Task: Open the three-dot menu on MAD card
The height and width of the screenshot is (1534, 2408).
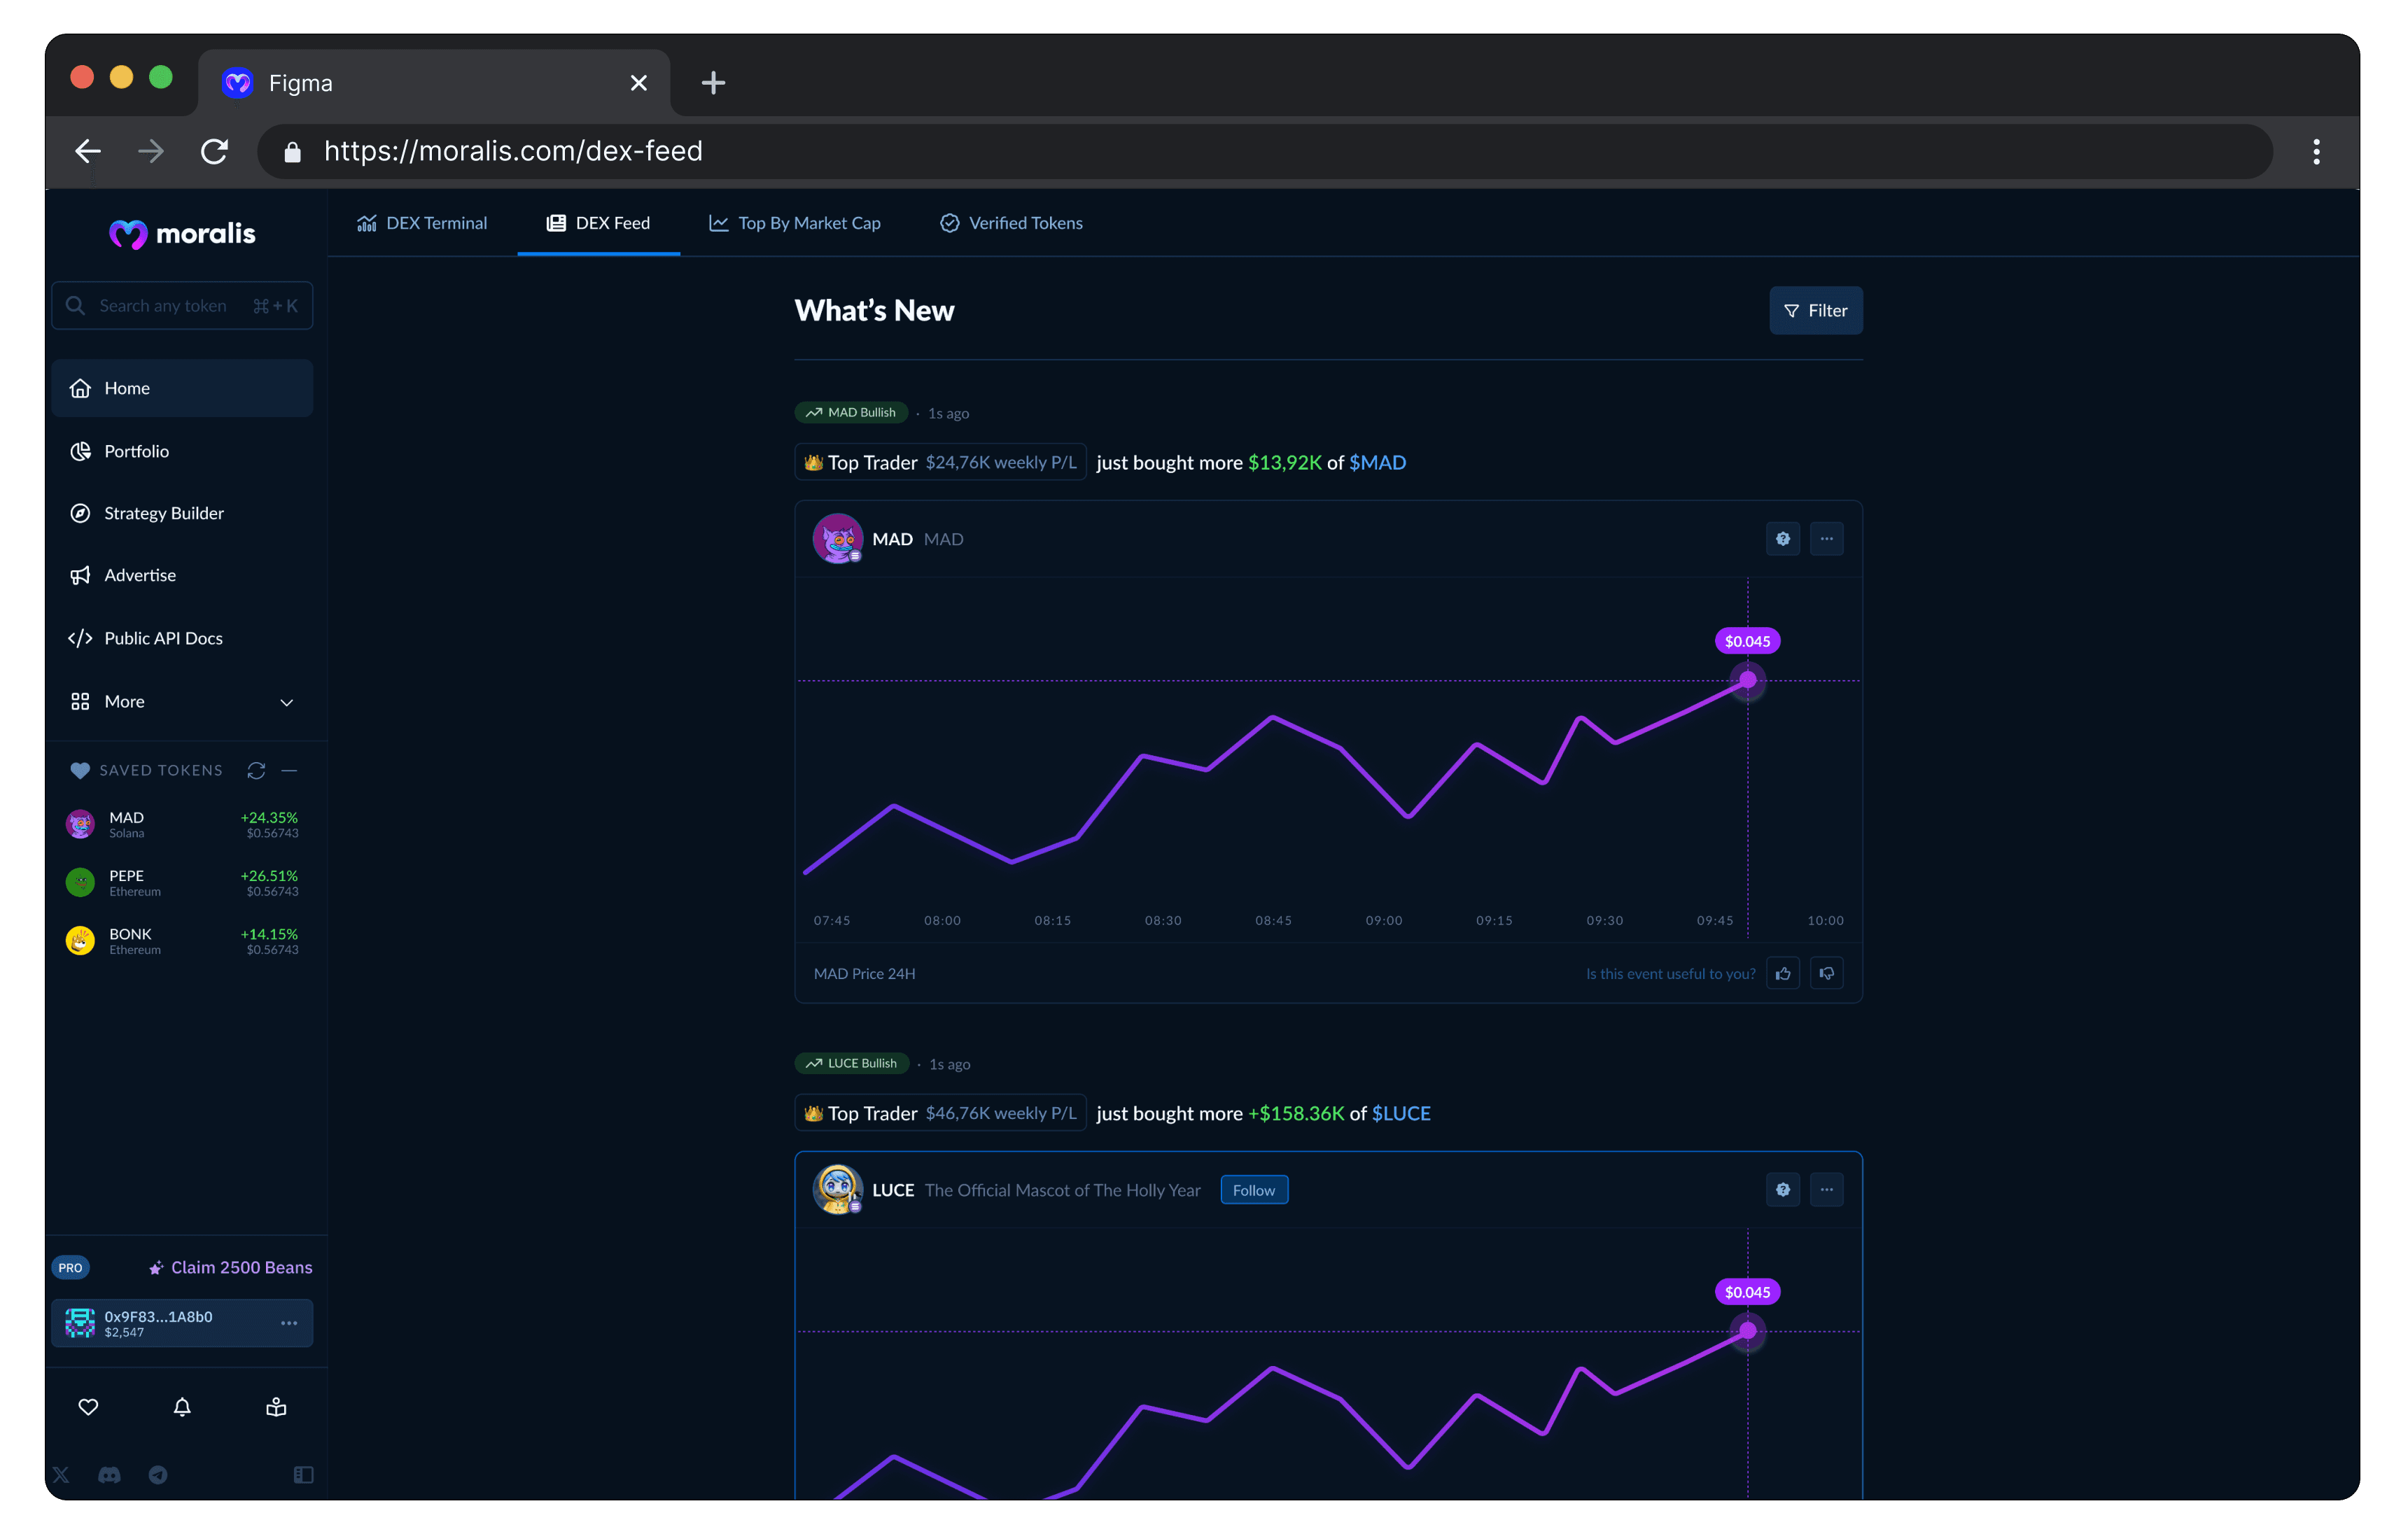Action: tap(1826, 539)
